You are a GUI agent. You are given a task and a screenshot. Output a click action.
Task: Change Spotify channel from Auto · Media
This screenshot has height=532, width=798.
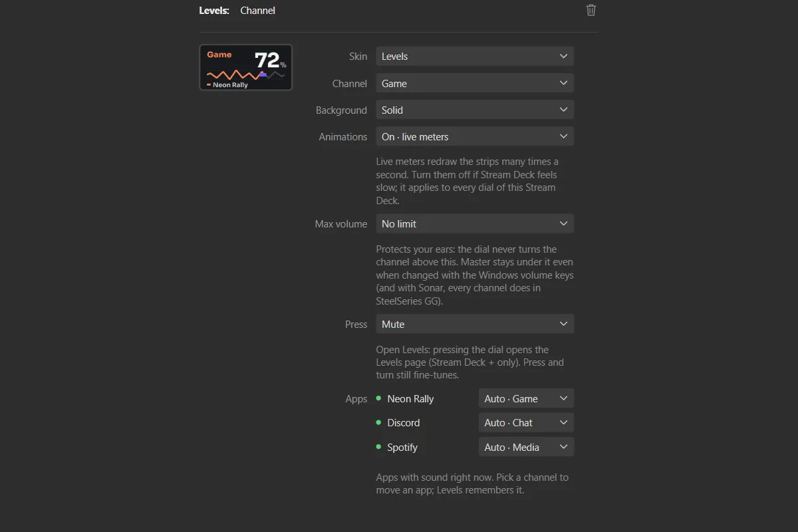tap(526, 447)
